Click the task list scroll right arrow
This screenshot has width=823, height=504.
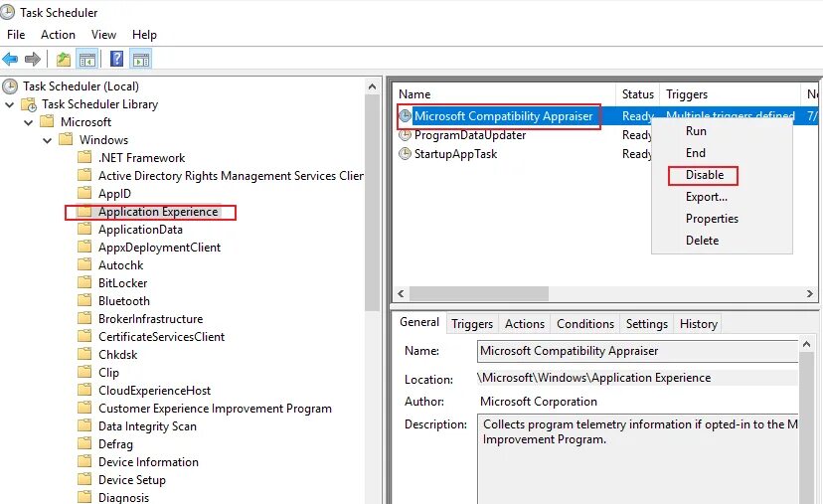[810, 293]
